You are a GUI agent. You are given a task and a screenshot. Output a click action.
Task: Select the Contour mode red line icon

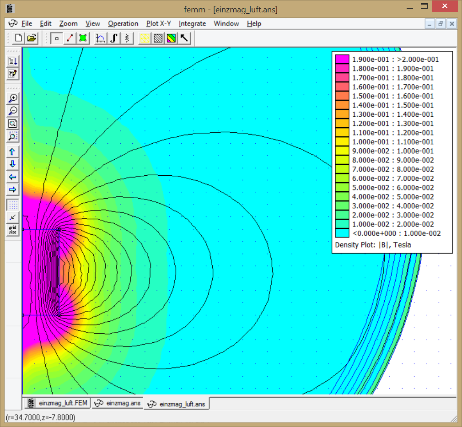(x=70, y=38)
